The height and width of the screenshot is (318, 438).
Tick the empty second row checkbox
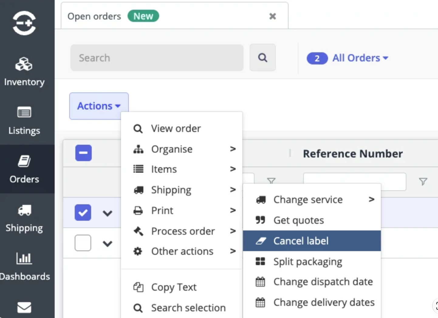83,243
